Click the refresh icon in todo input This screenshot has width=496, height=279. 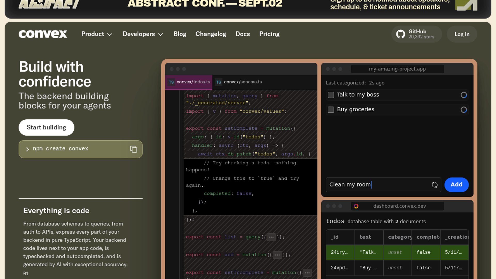pyautogui.click(x=435, y=185)
